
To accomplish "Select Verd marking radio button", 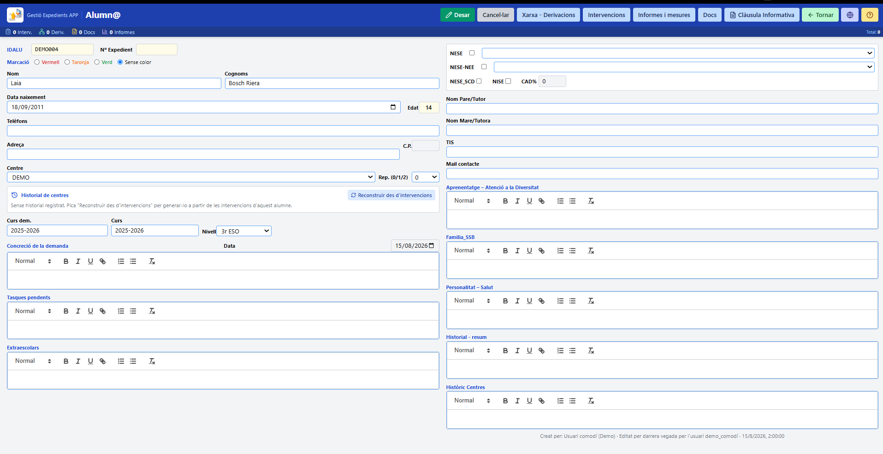I will click(x=97, y=62).
